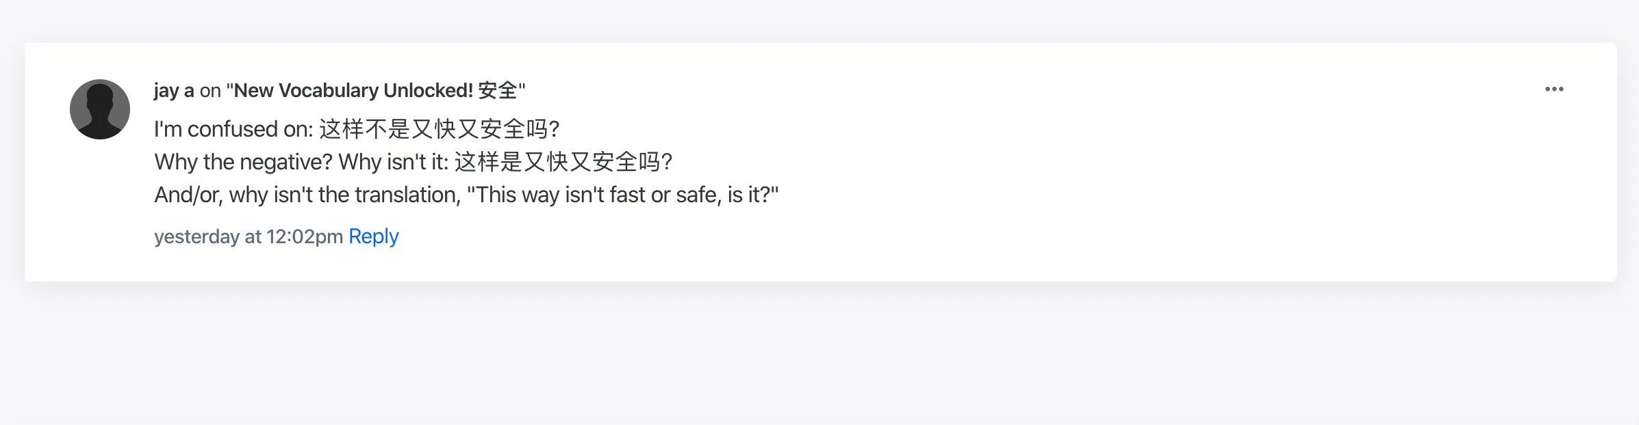The height and width of the screenshot is (425, 1639).
Task: Click the "I'm confused on:" text
Action: pos(233,129)
